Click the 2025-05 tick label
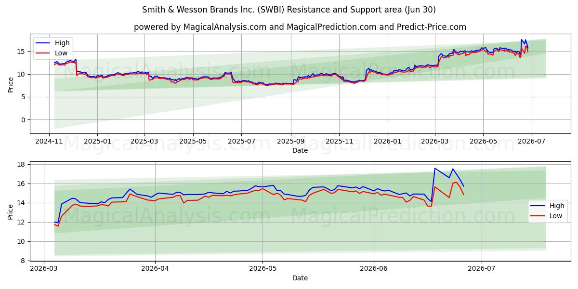Image resolution: width=578 pixels, height=289 pixels. [x=193, y=141]
